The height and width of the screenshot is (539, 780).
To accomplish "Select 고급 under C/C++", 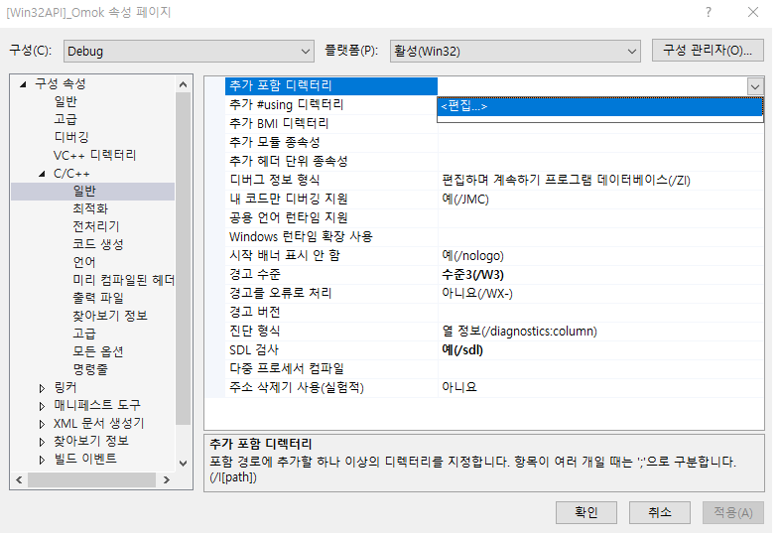I will click(84, 334).
